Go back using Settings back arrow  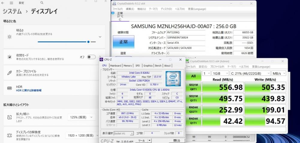click(3, 3)
